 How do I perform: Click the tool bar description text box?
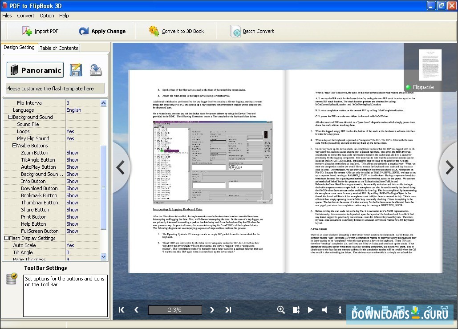[65, 296]
